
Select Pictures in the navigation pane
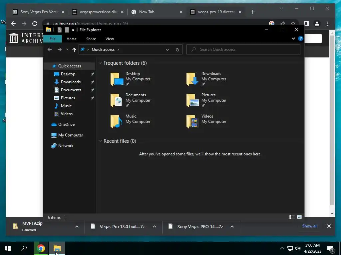(68, 98)
